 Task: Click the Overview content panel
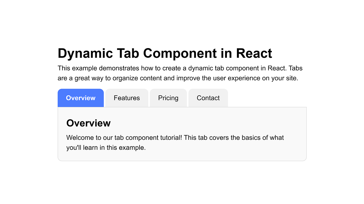click(x=182, y=134)
